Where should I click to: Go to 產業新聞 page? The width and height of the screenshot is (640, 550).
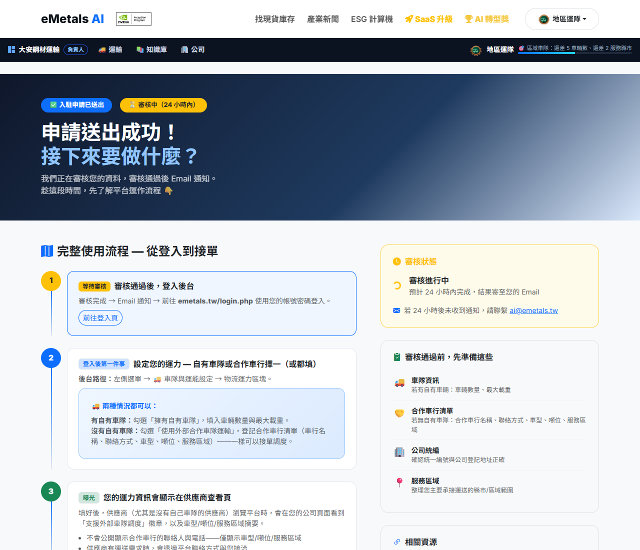tap(323, 19)
